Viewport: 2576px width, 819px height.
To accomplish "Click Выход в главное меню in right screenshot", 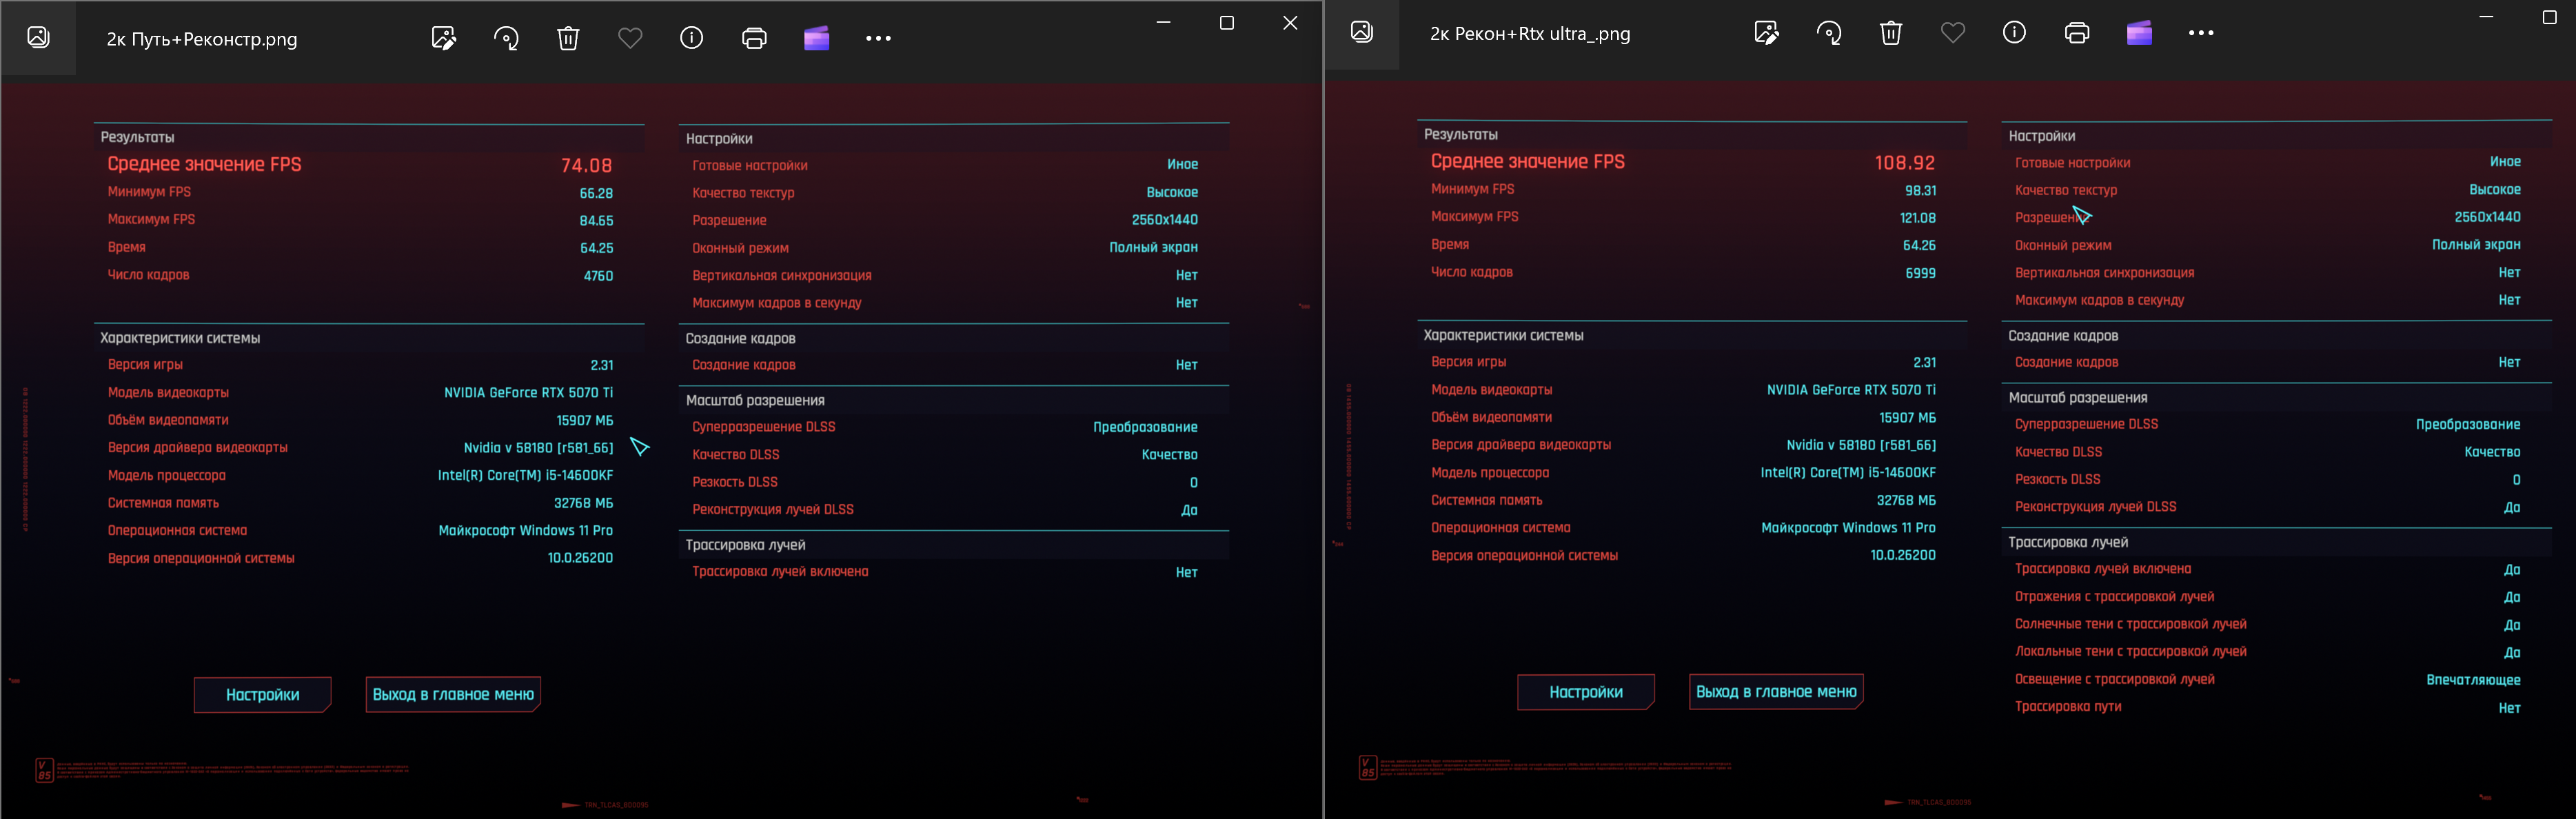I will 1776,692.
